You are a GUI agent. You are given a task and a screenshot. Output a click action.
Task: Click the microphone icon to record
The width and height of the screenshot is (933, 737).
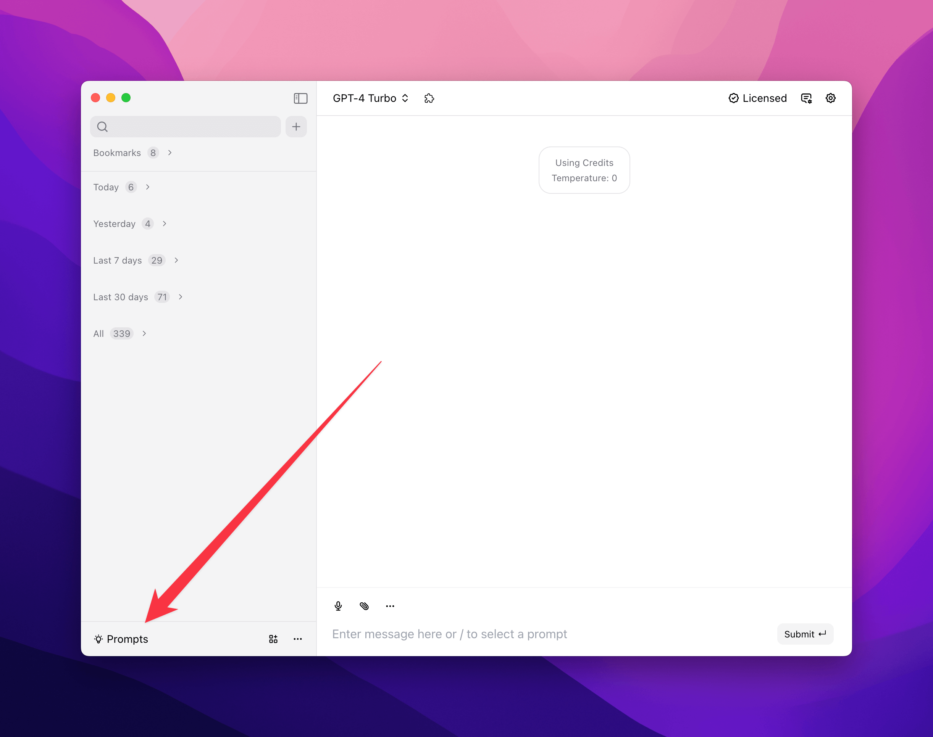tap(339, 606)
